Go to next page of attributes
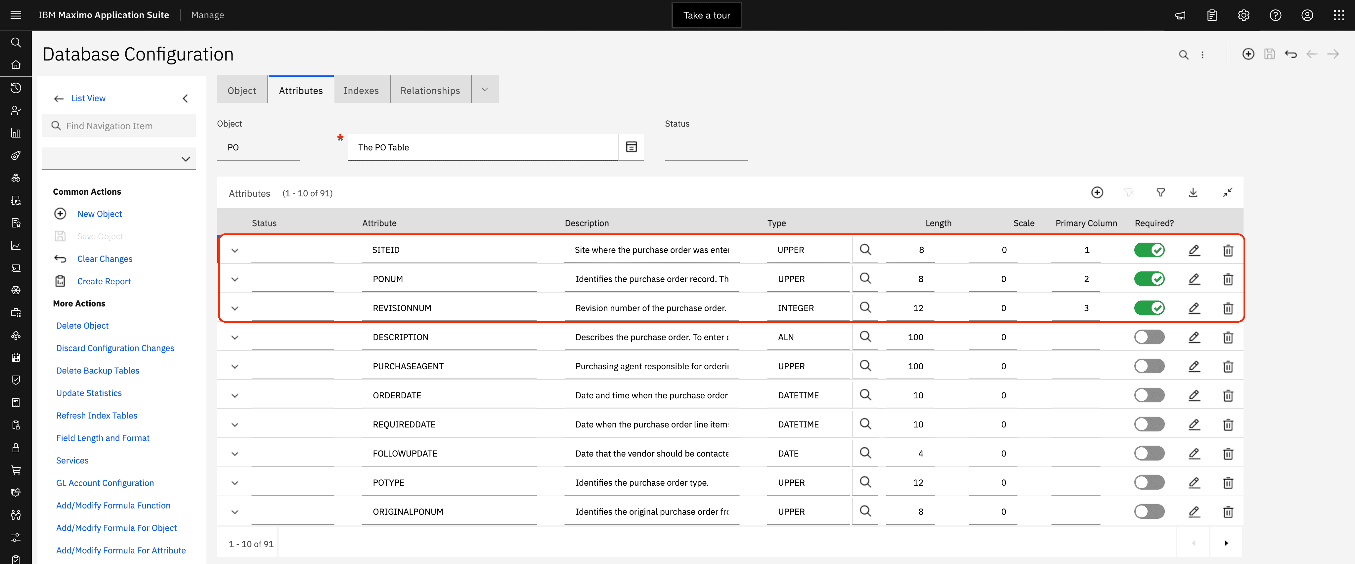 (x=1226, y=544)
